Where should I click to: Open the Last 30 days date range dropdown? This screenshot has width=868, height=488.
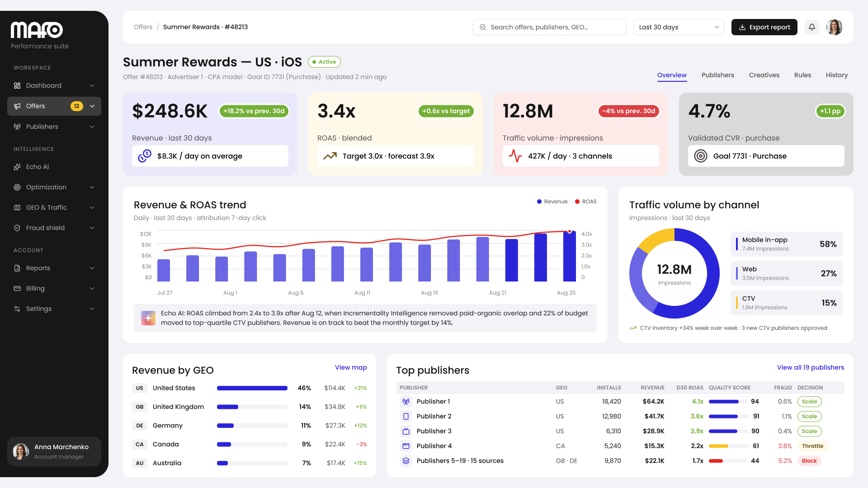(679, 27)
